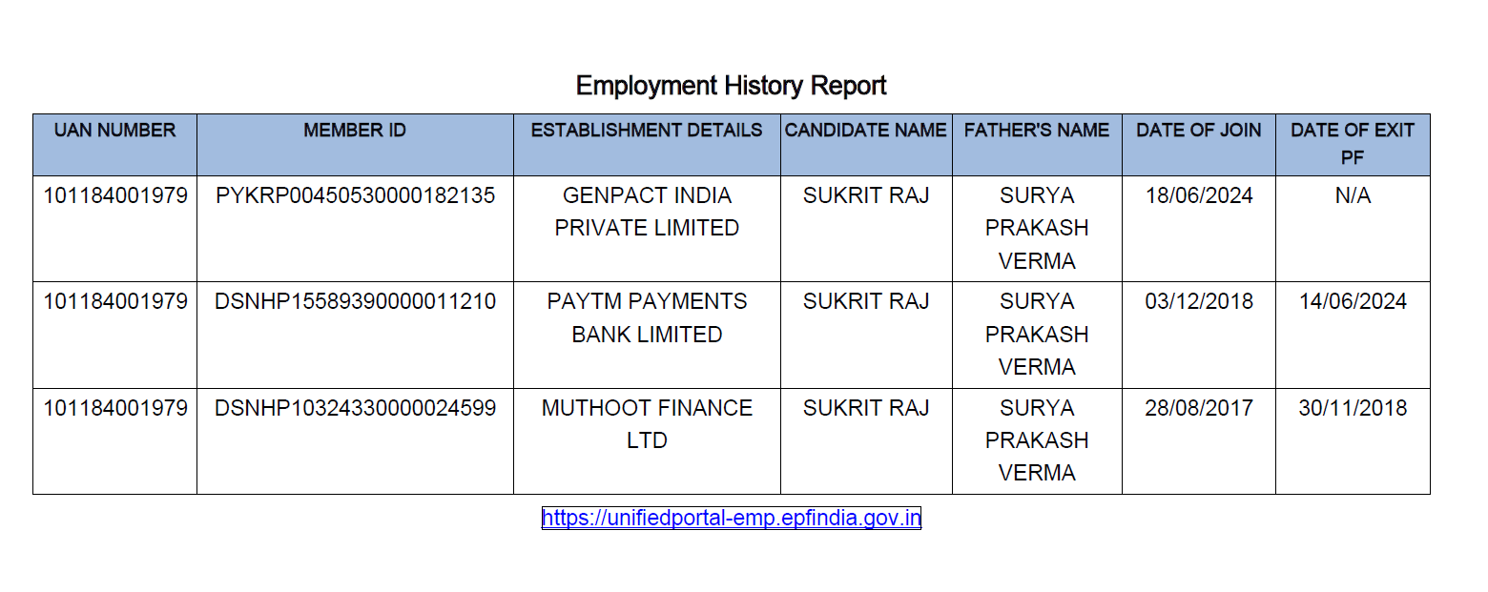
Task: Click father's name in the Paytm row
Action: (x=1037, y=334)
